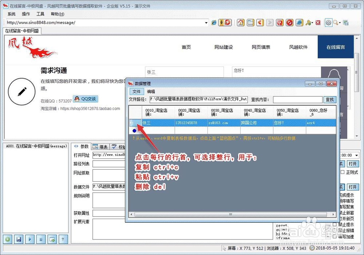Toggle the 禁止报错 checkbox
This screenshot has height=255, width=364.
(x=335, y=230)
